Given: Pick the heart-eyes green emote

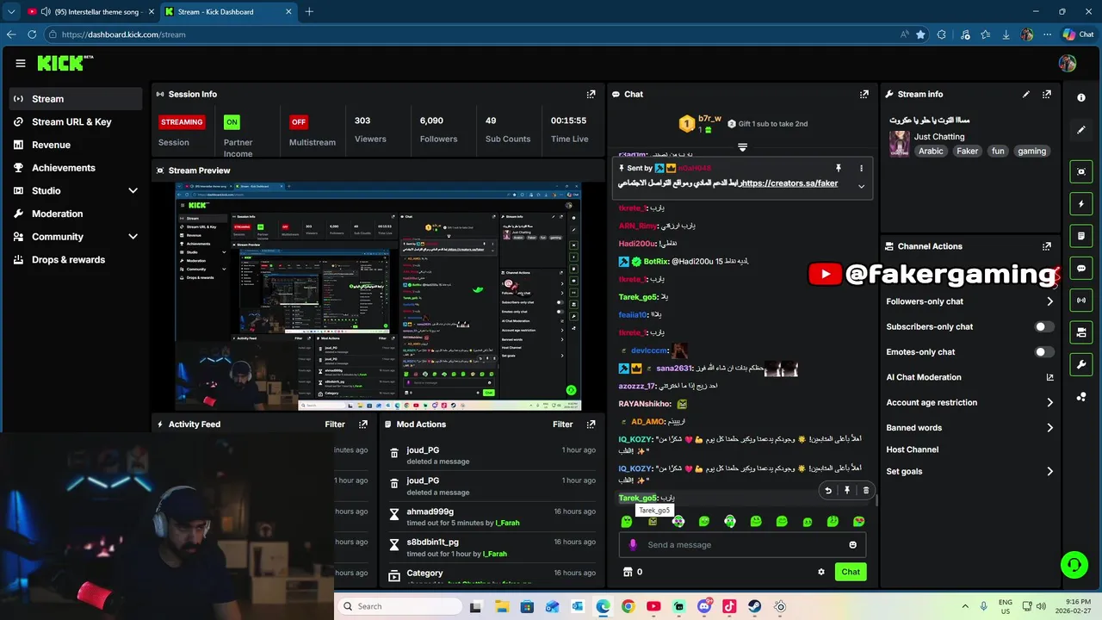Looking at the screenshot, I should click(x=858, y=522).
